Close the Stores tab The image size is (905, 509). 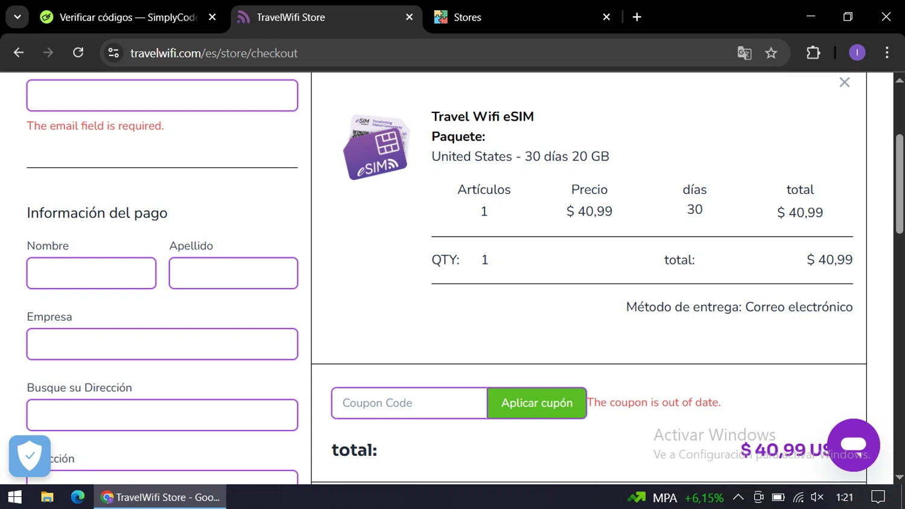[x=606, y=18]
